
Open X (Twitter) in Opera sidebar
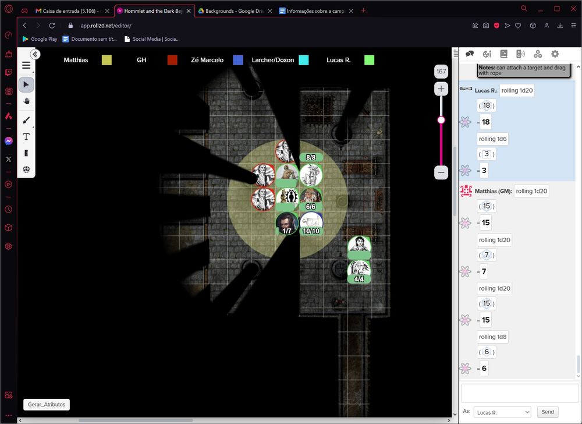click(9, 159)
